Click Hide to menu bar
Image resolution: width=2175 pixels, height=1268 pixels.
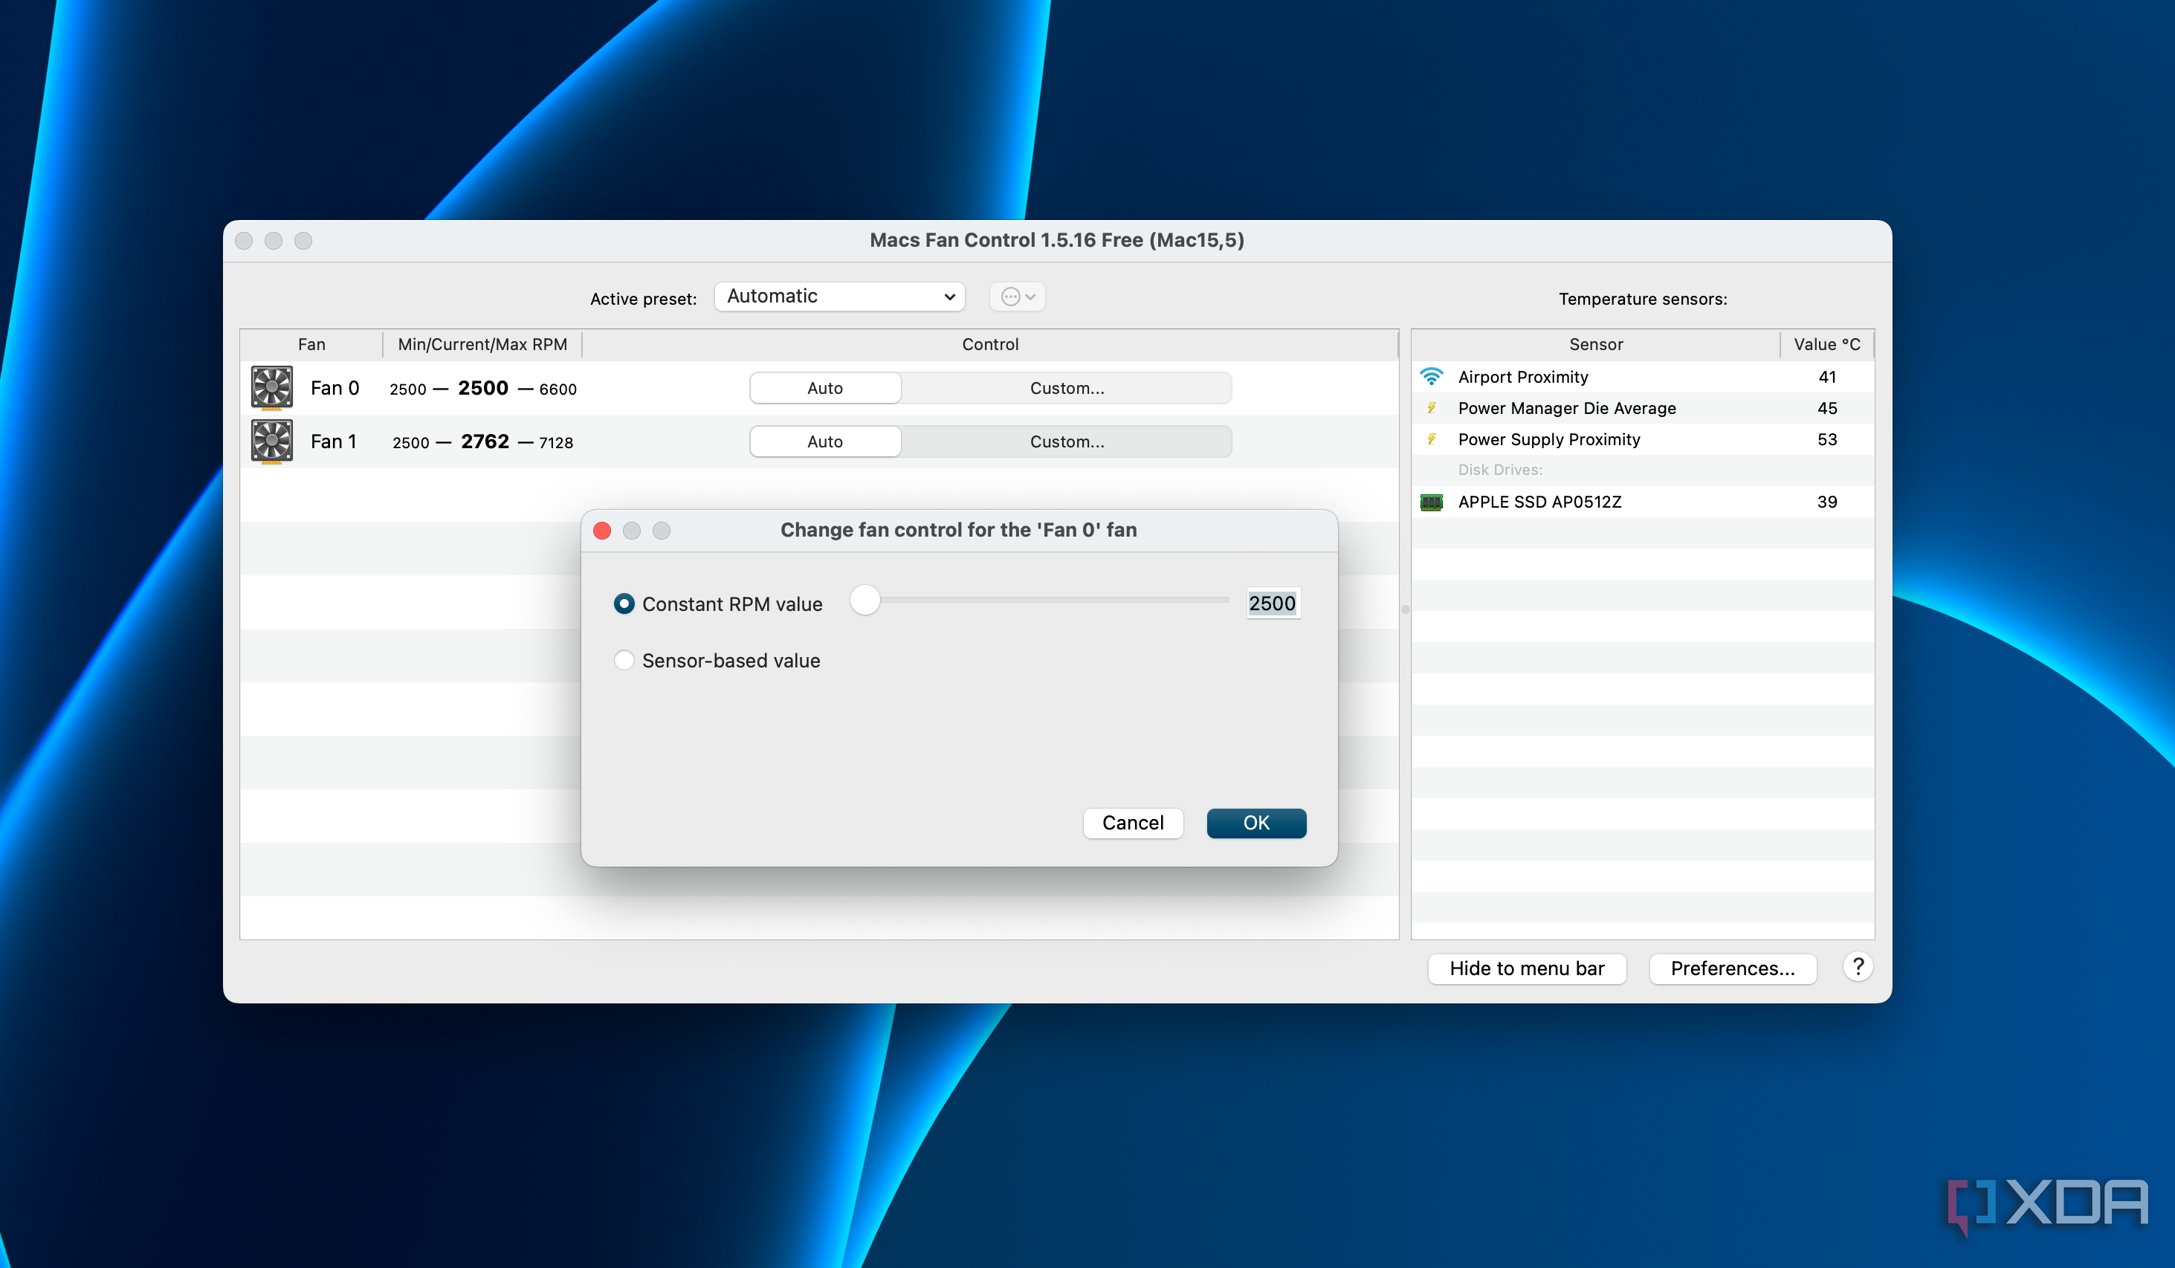pyautogui.click(x=1526, y=968)
